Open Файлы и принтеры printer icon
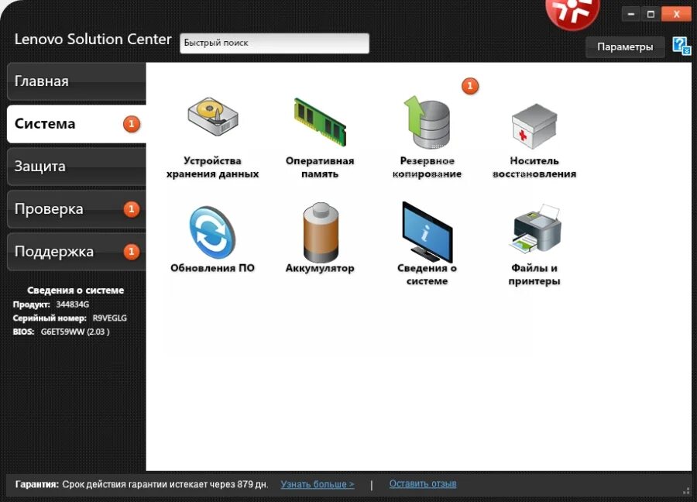Screen dimensions: 697x502 pyautogui.click(x=534, y=229)
